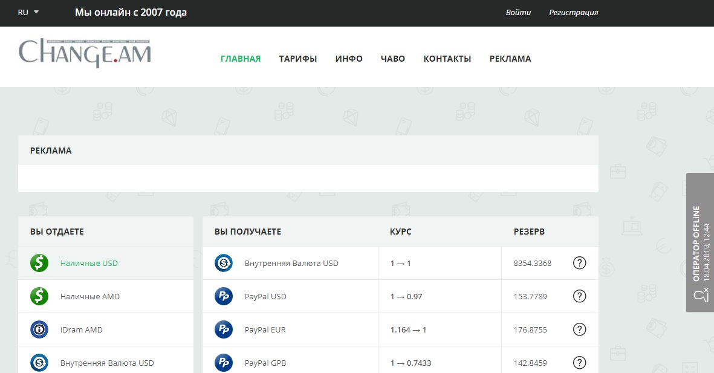714x373 pixels.
Task: Click the PayPal GPB icon
Action: pyautogui.click(x=224, y=363)
